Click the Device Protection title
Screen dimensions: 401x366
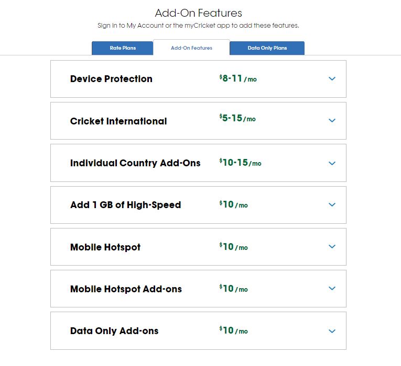(111, 79)
